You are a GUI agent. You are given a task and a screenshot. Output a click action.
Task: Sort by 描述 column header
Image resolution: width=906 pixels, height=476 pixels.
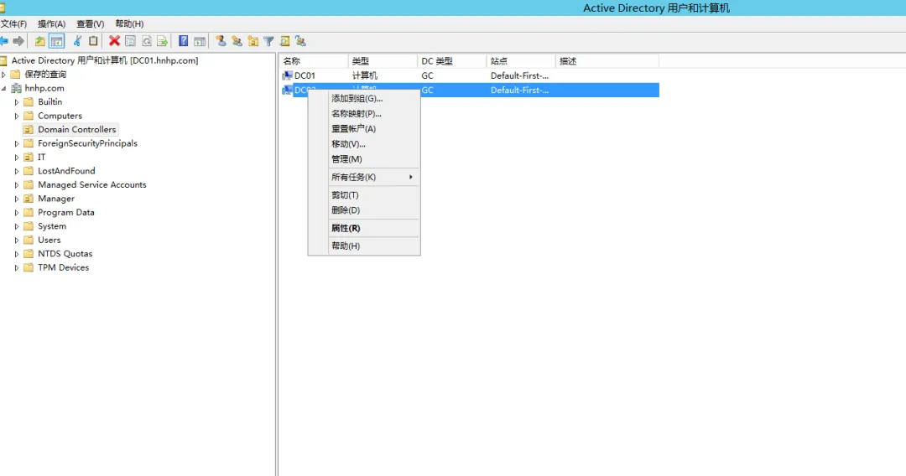[607, 60]
